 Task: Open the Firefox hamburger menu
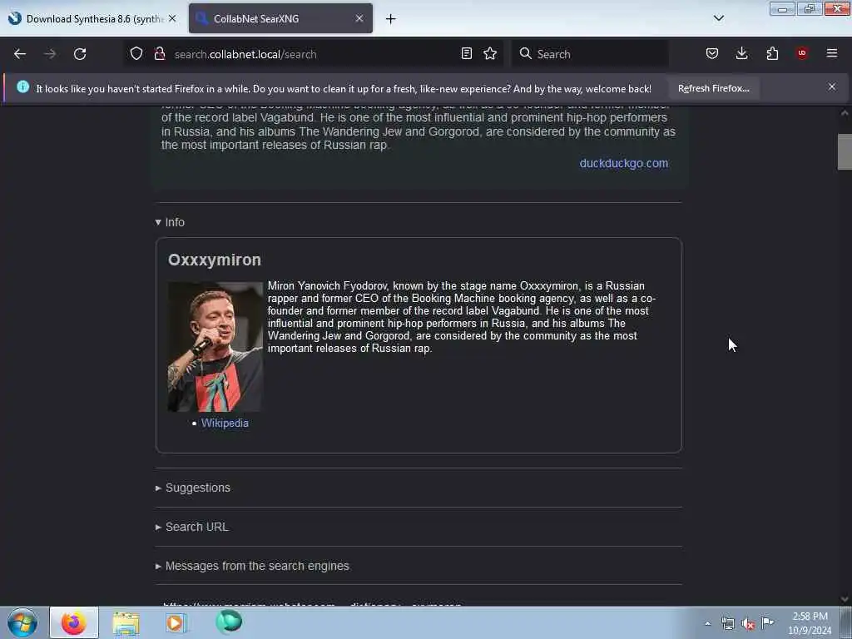(832, 53)
